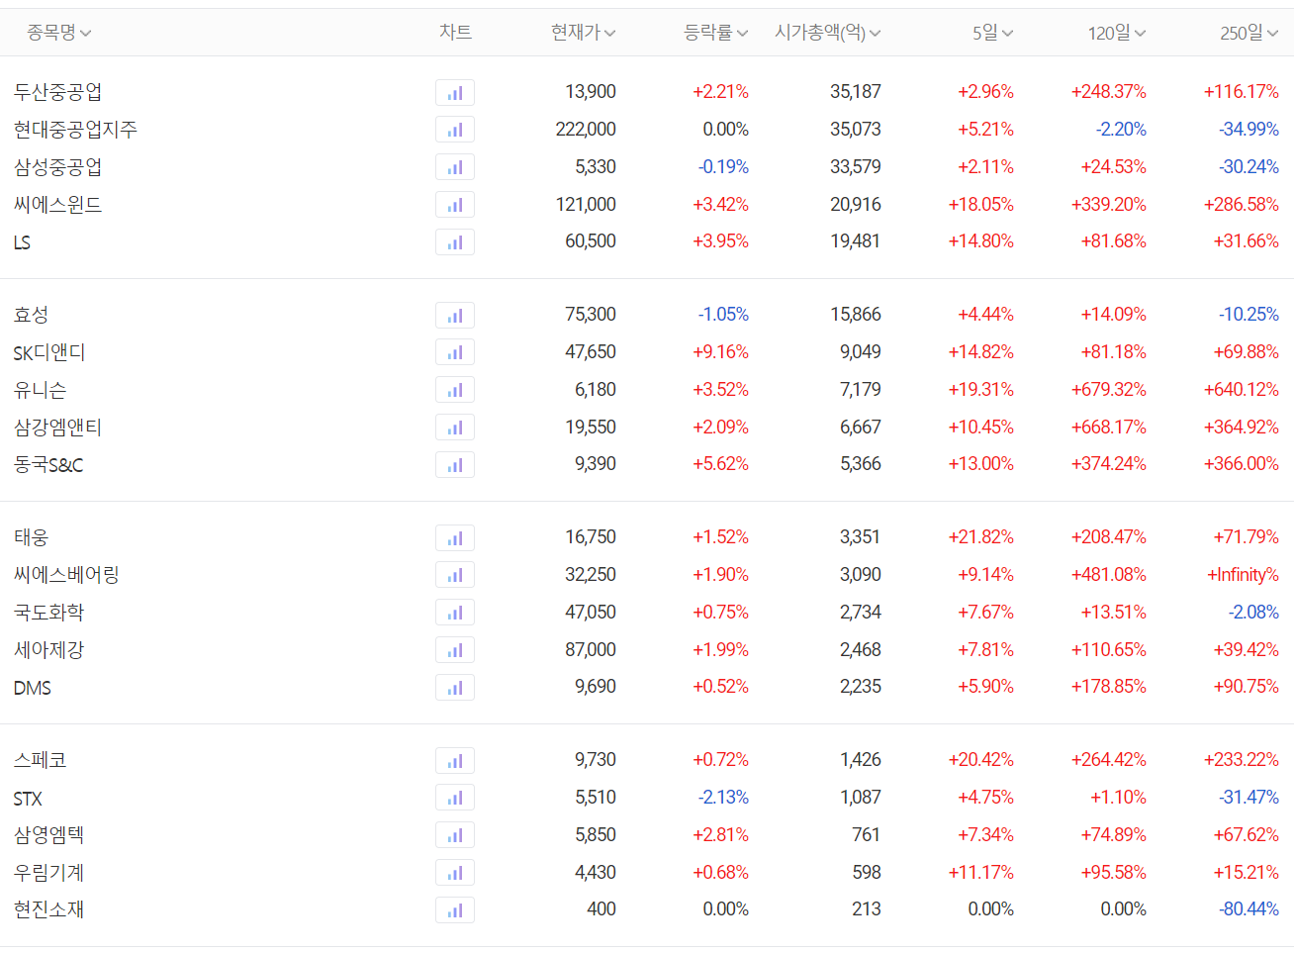
Task: Open chart icon for 삼강엠앤티
Action: pos(455,428)
